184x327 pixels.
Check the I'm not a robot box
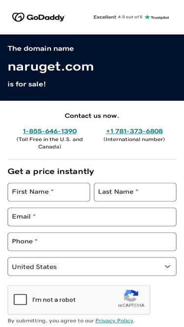[x=20, y=300]
